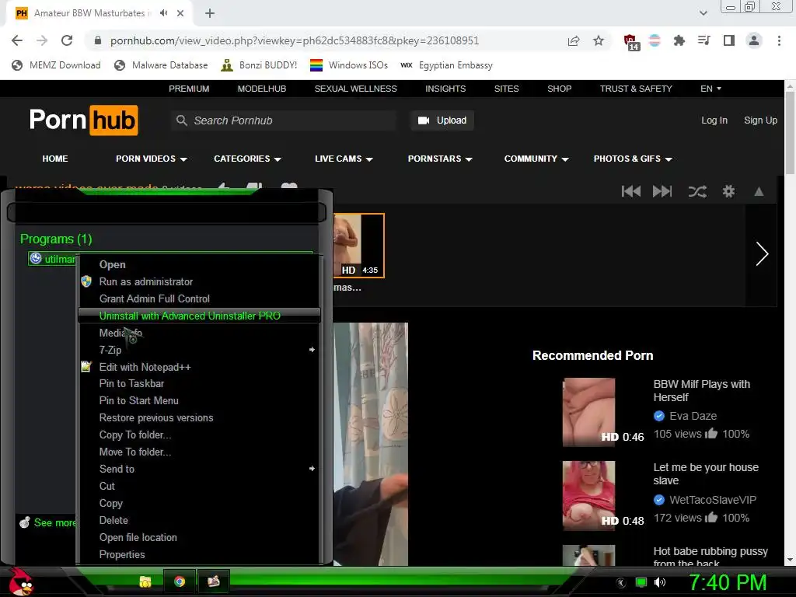Click the Angry Bird Start button
Screen dimensions: 796x597
[x=20, y=581]
